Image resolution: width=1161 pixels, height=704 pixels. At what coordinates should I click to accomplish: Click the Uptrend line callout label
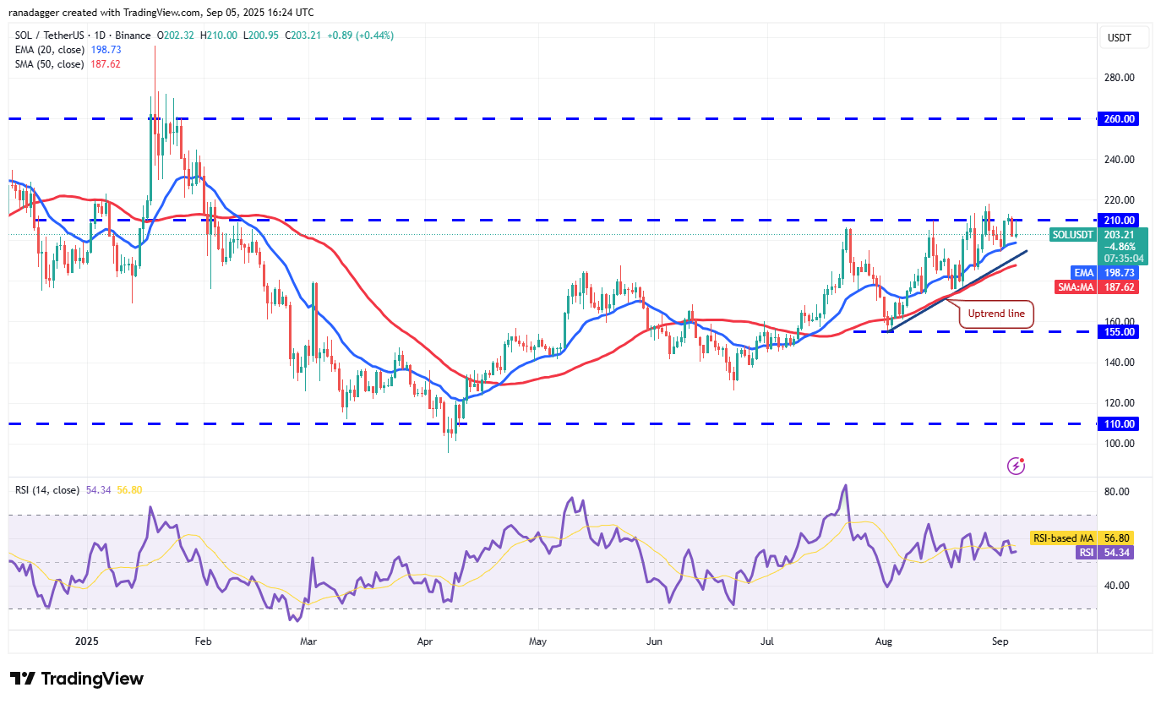coord(995,314)
